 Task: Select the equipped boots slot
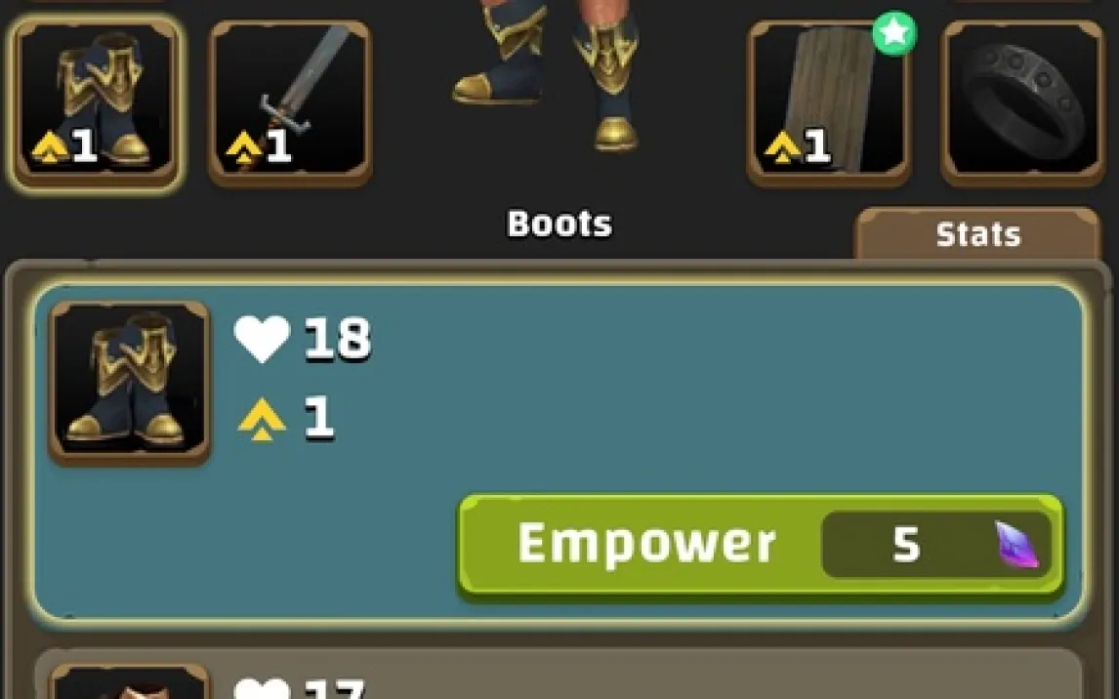pos(97,103)
